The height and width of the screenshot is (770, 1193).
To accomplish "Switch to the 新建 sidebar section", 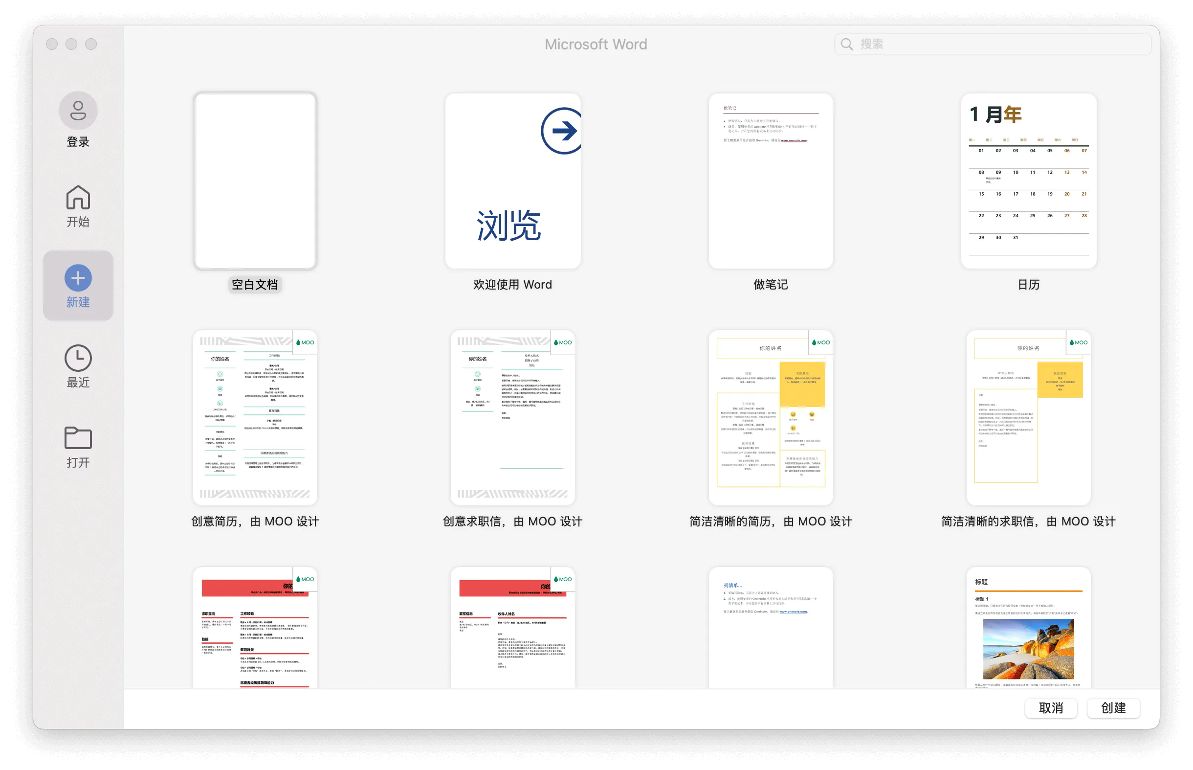I will pos(78,286).
